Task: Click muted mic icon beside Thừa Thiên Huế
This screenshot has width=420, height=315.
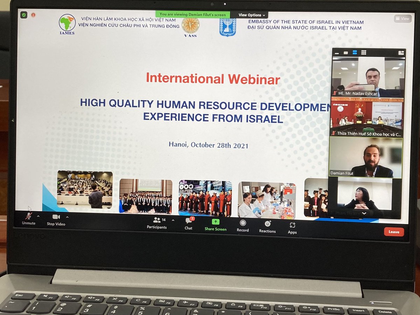Action: tap(334, 133)
